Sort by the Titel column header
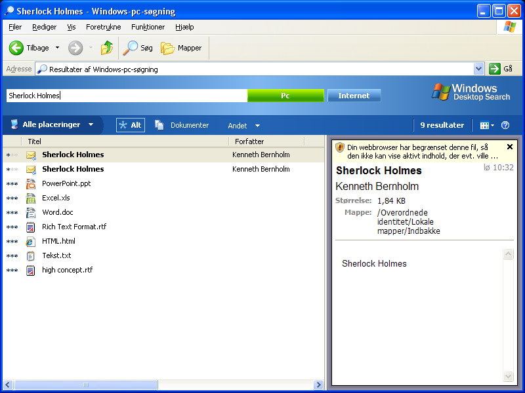Image resolution: width=525 pixels, height=393 pixels. coord(125,141)
